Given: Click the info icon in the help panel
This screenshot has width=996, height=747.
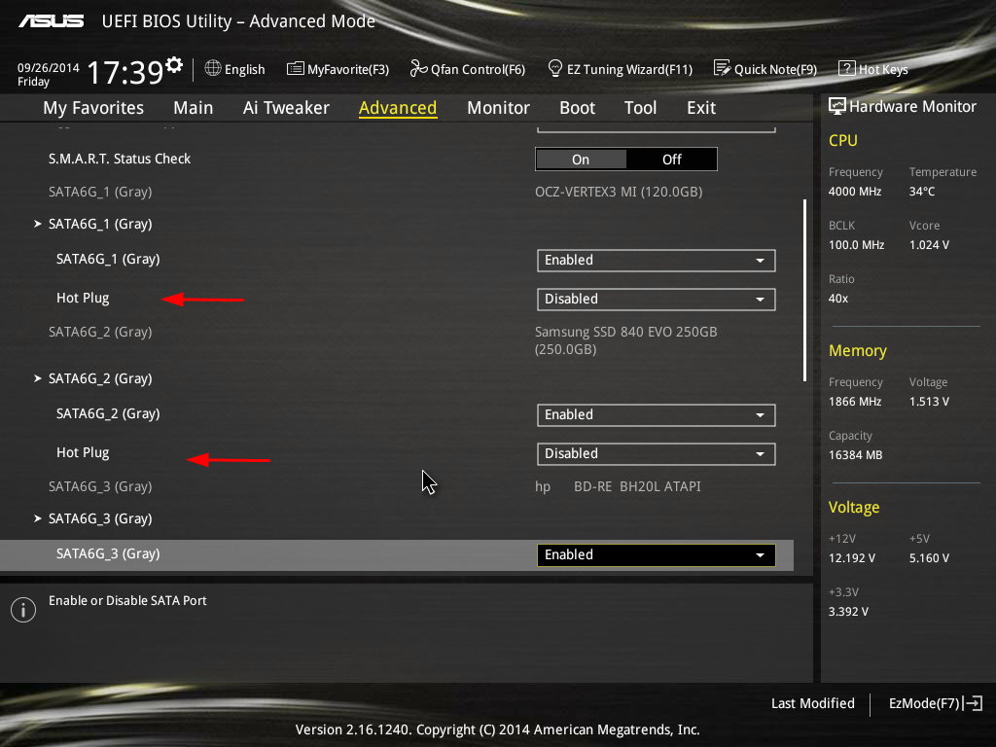Looking at the screenshot, I should [22, 610].
